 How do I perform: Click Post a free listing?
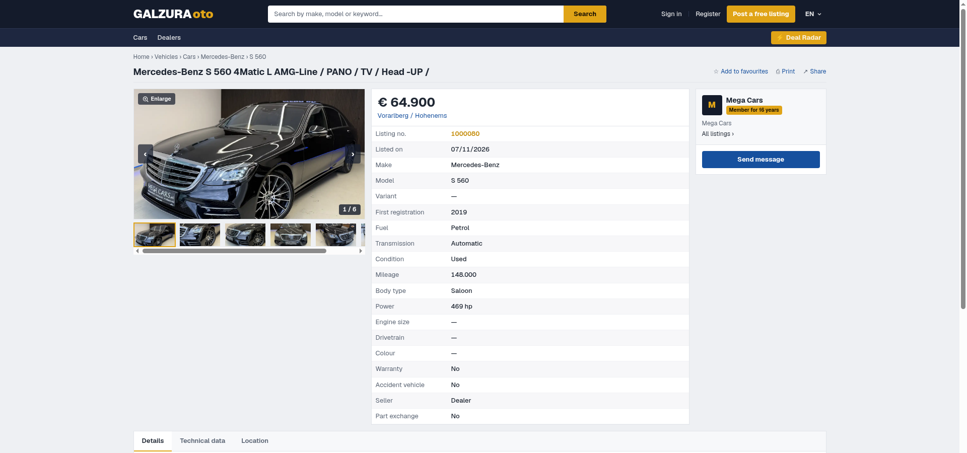761,14
